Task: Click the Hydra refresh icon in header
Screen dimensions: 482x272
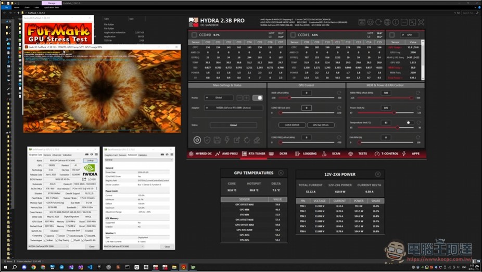Action: pos(379,22)
